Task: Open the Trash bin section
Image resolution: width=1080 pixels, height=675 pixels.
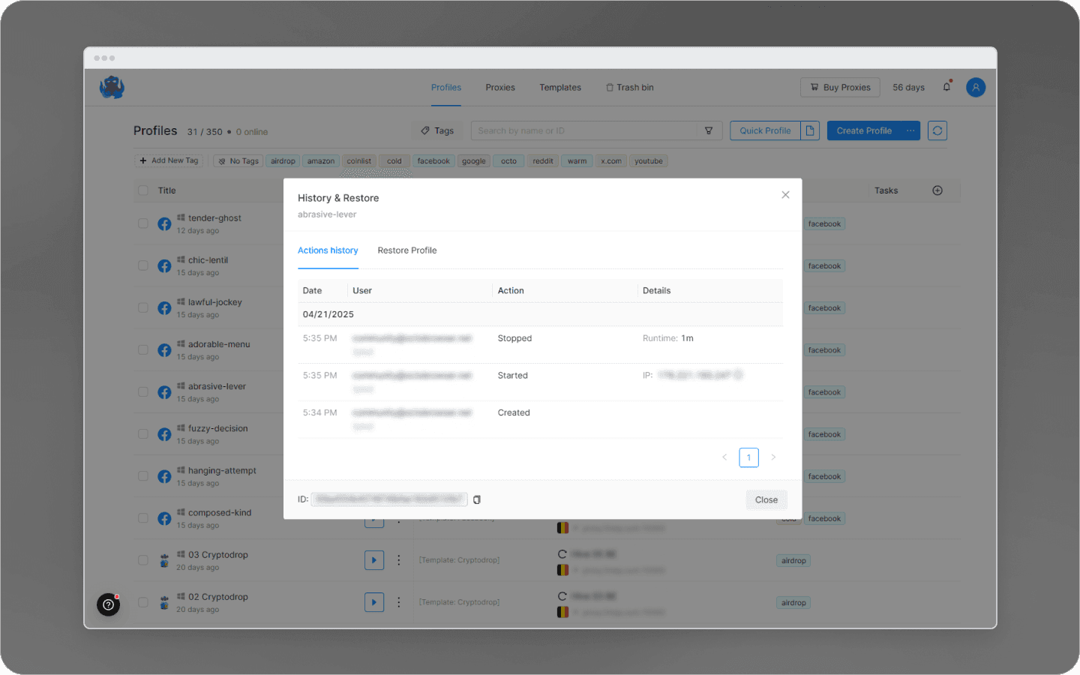Action: click(630, 88)
